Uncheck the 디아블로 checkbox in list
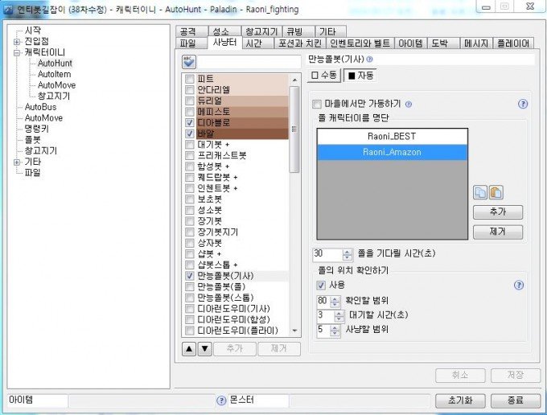 tap(189, 123)
